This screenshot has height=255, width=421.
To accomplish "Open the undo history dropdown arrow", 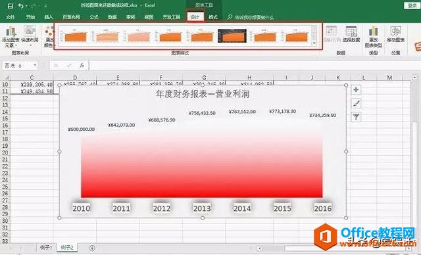I will [x=26, y=6].
